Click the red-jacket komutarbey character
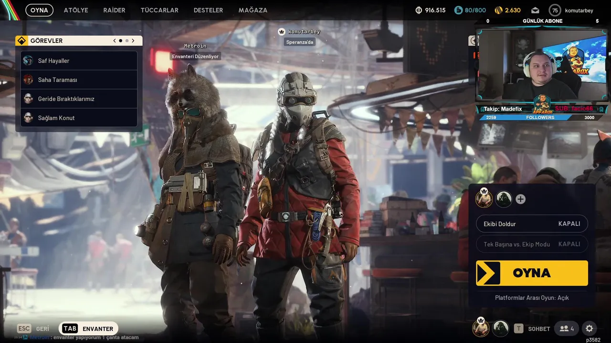Image resolution: width=611 pixels, height=343 pixels. coord(298,205)
